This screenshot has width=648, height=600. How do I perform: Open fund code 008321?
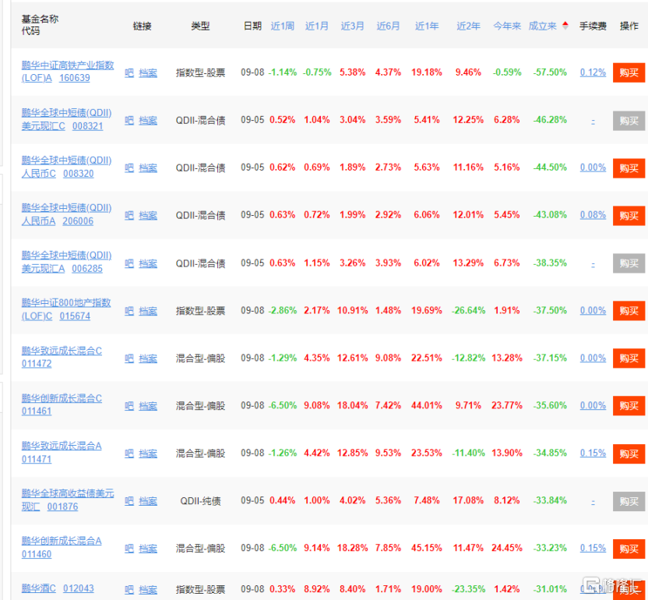pyautogui.click(x=87, y=125)
